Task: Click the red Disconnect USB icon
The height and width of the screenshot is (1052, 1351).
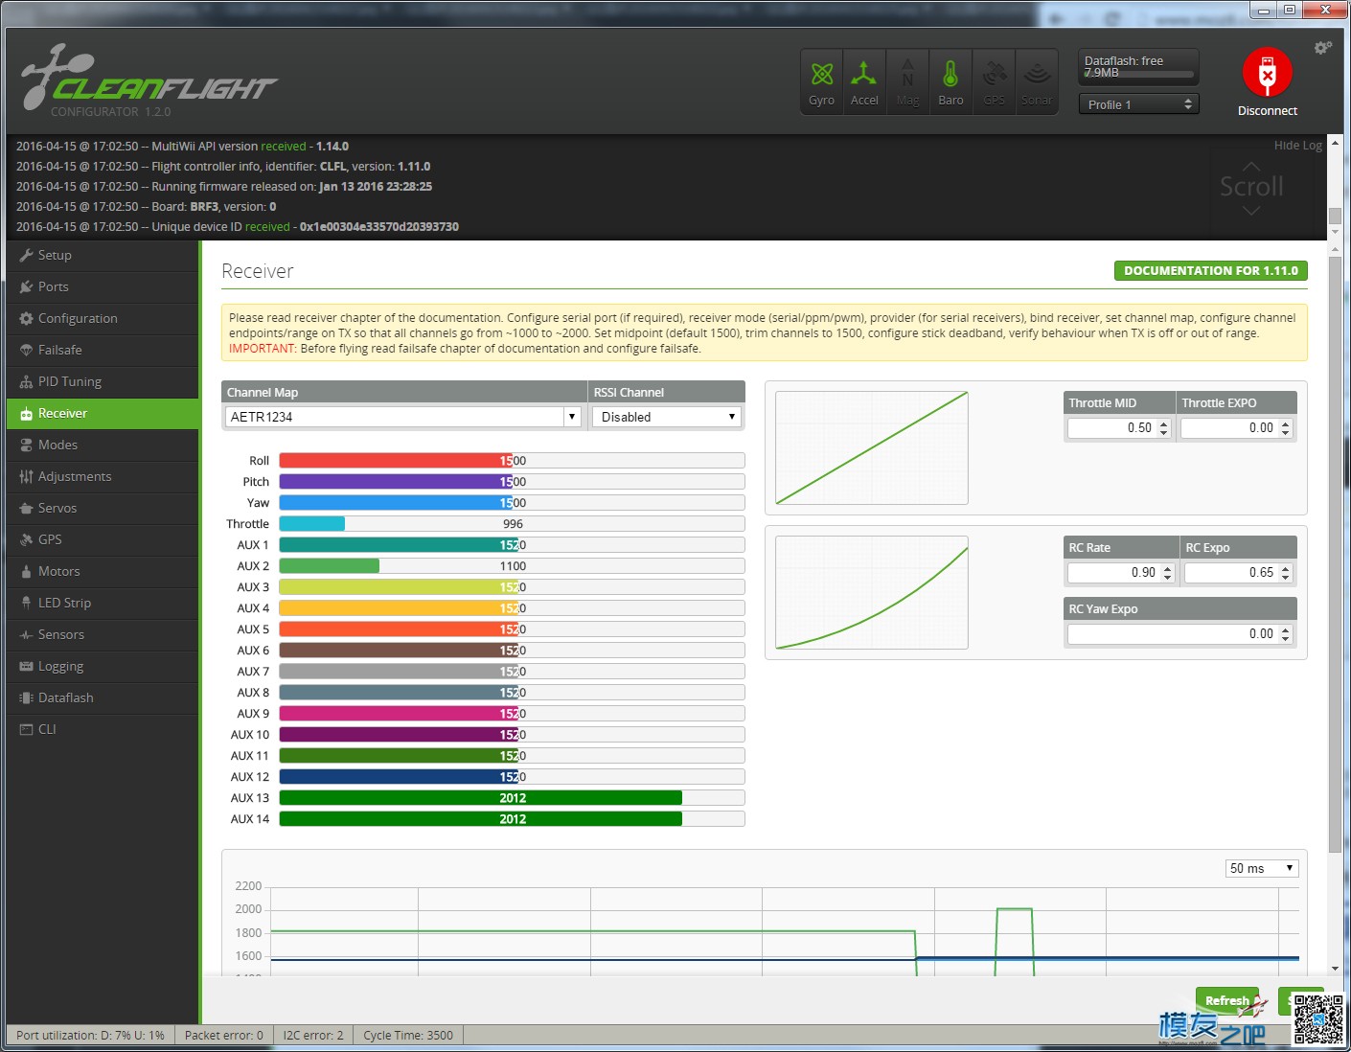Action: (x=1267, y=73)
